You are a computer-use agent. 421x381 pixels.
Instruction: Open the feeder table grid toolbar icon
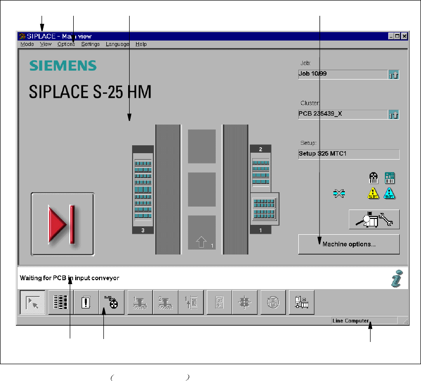click(x=60, y=302)
